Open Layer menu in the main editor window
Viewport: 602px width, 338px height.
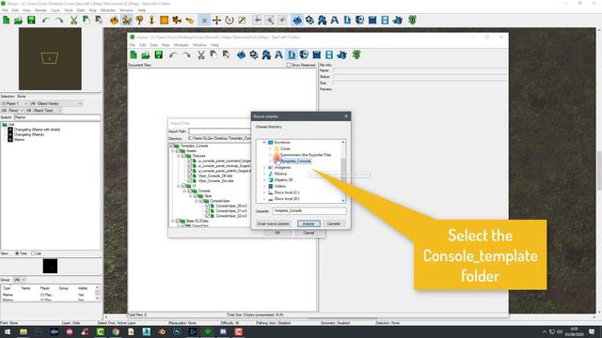55,10
